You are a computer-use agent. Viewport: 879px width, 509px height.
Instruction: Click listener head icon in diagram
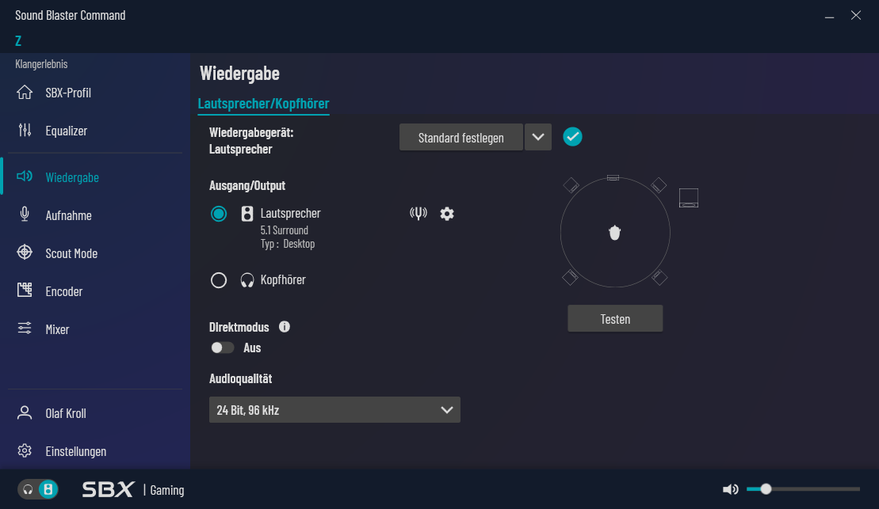tap(615, 233)
